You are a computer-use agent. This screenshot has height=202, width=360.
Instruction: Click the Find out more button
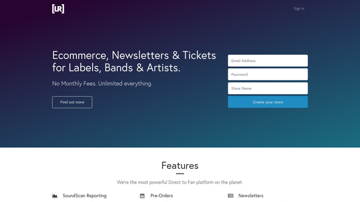(72, 102)
